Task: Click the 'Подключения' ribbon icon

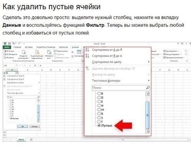Action: [x=55, y=51]
